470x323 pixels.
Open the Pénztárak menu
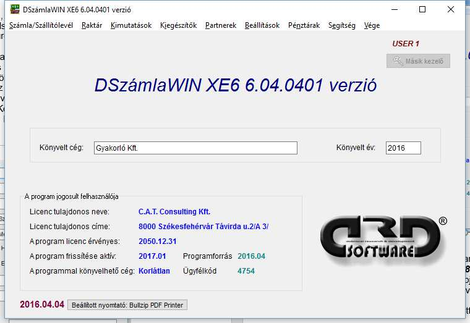point(304,25)
